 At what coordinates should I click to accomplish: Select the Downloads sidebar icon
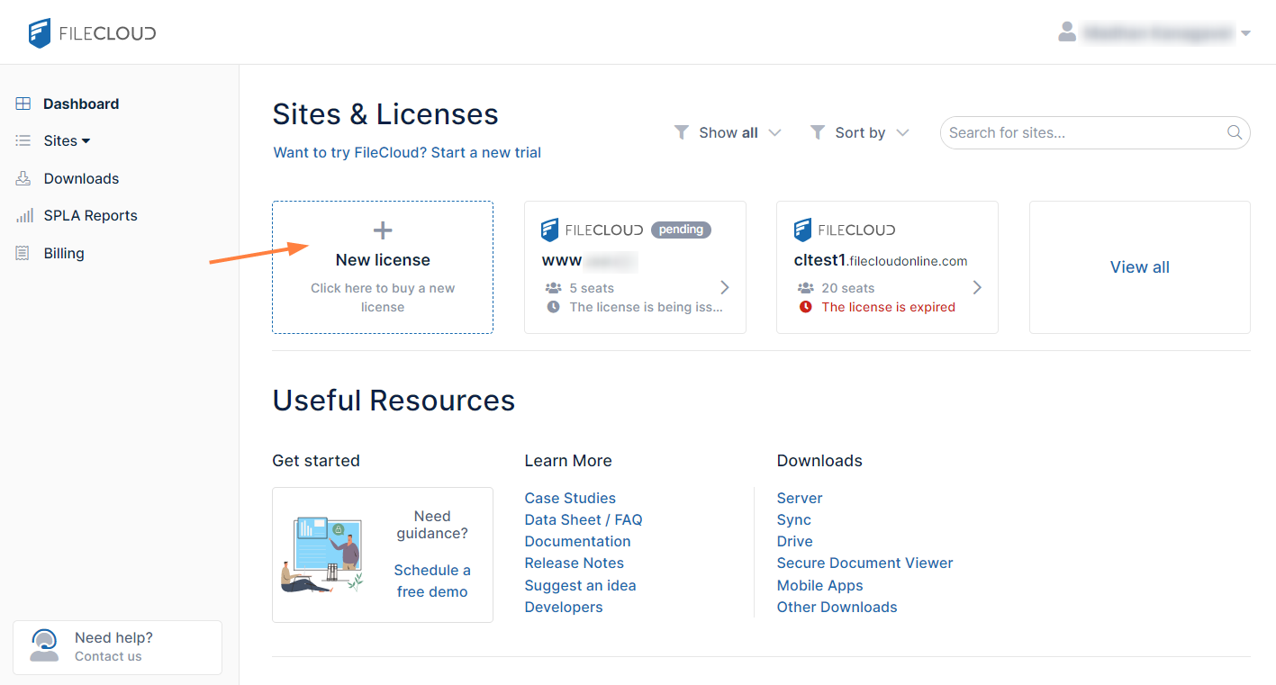(x=23, y=178)
